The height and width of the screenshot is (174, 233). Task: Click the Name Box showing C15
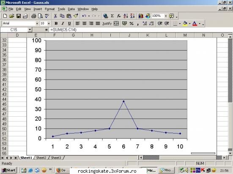pos(14,30)
